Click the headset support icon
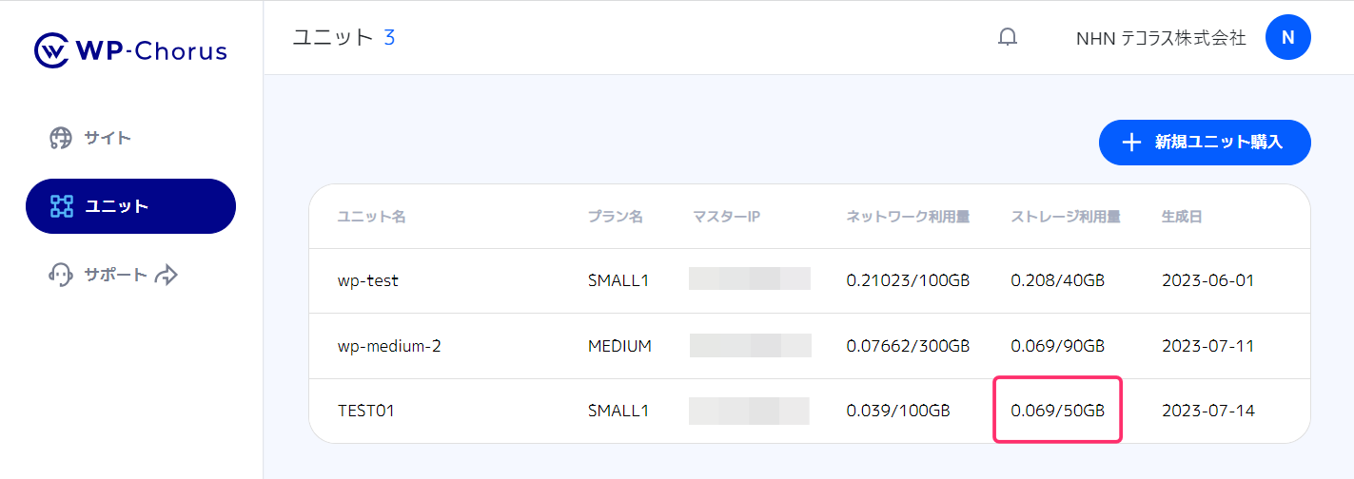This screenshot has width=1354, height=479. (61, 275)
